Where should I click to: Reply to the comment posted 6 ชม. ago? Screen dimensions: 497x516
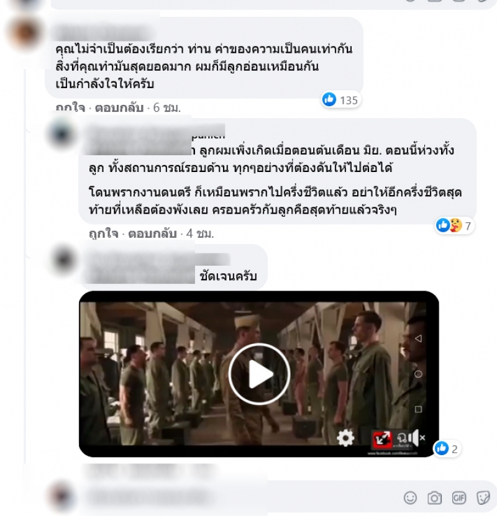tap(119, 107)
